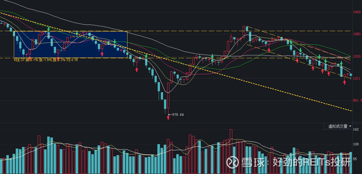The image size is (362, 174).
Task: Click rightmost red arrow inside the blue box
Action: [x=102, y=54]
